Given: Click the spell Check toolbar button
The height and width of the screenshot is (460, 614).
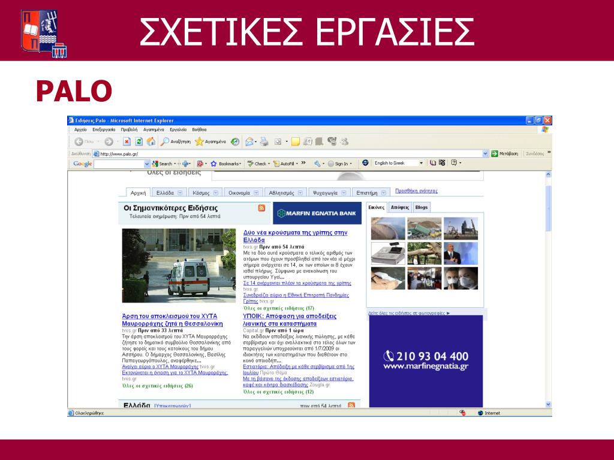Looking at the screenshot, I should pos(257,164).
